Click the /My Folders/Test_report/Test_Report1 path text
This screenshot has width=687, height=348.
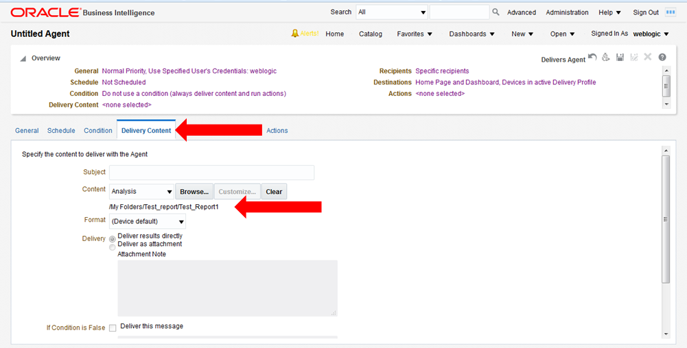(x=164, y=207)
